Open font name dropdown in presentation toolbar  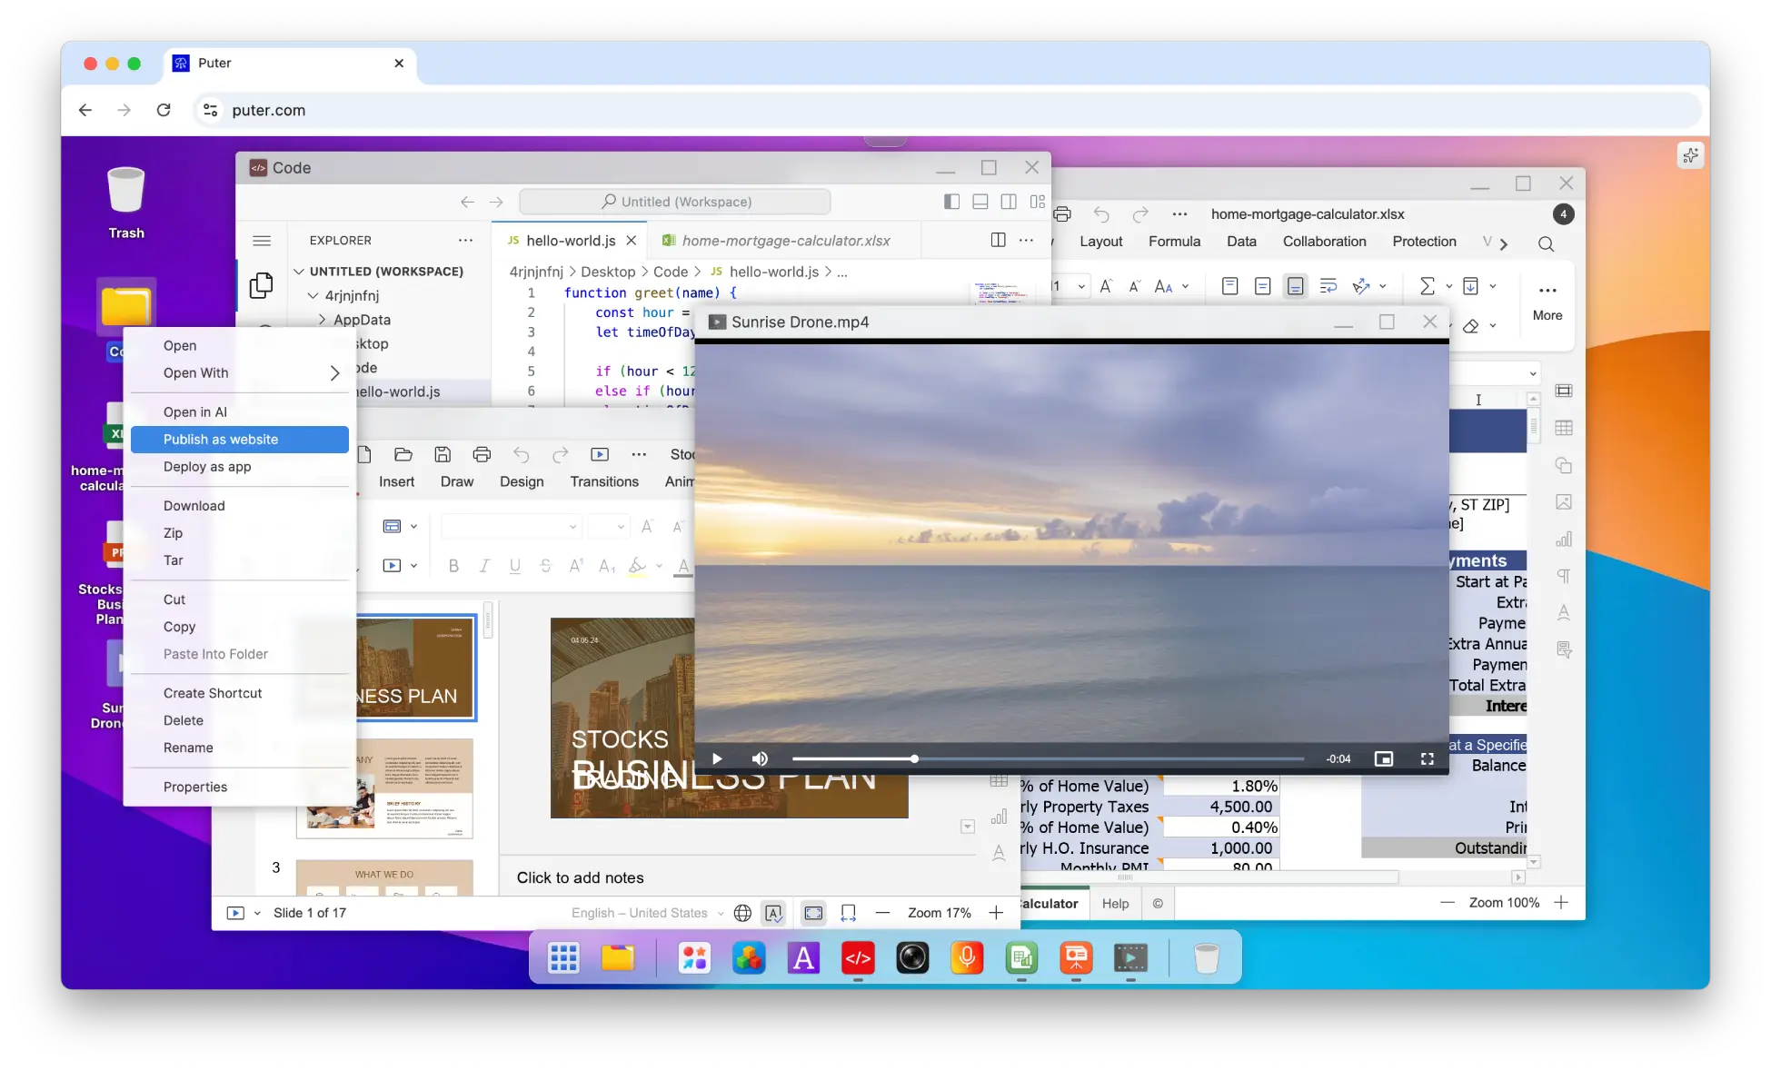coord(572,527)
